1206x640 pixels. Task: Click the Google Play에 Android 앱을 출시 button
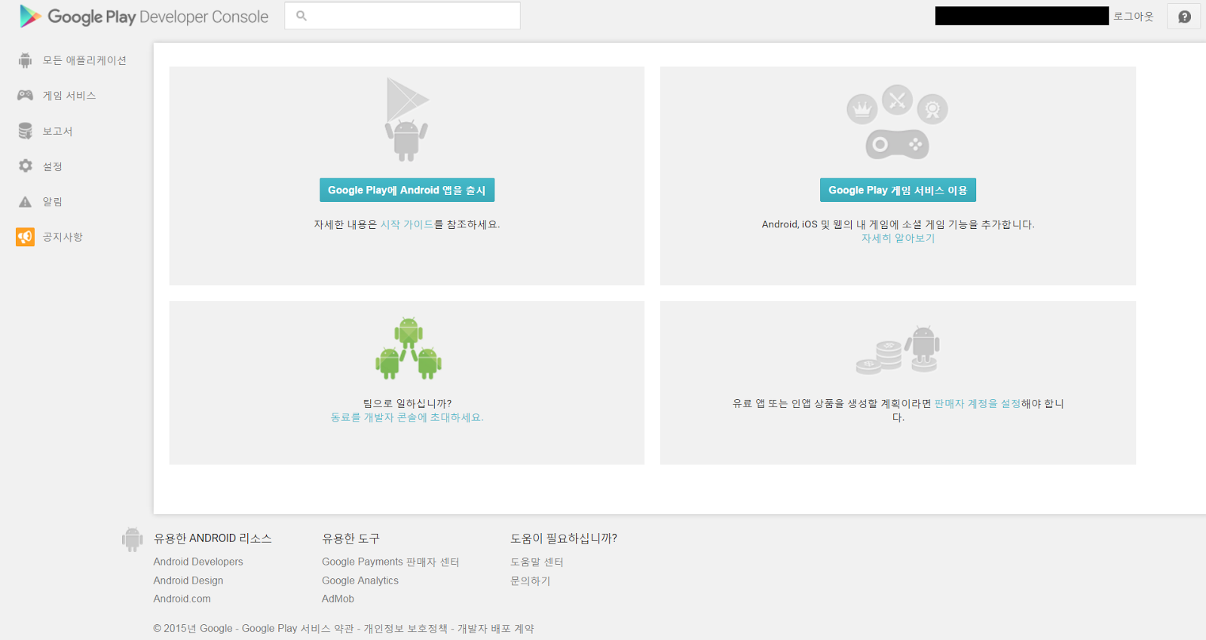pos(407,190)
